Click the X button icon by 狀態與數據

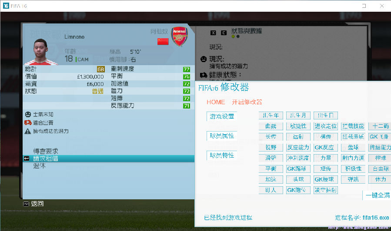coord(213,33)
